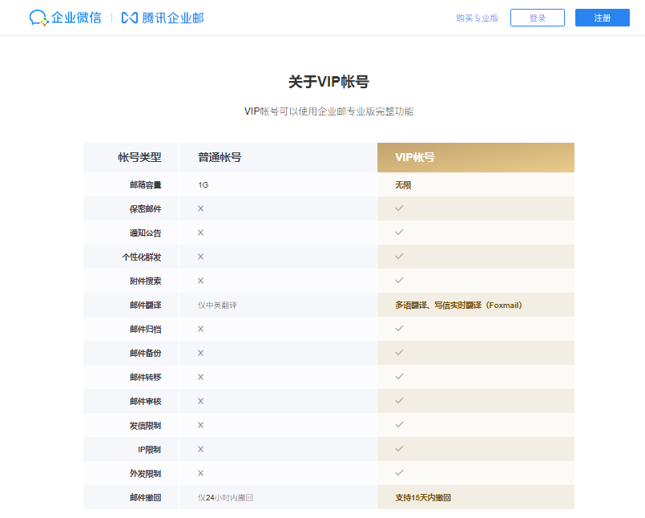Click the checkmark for 保密邮件 in VIP column
The image size is (645, 518).
pyautogui.click(x=398, y=209)
